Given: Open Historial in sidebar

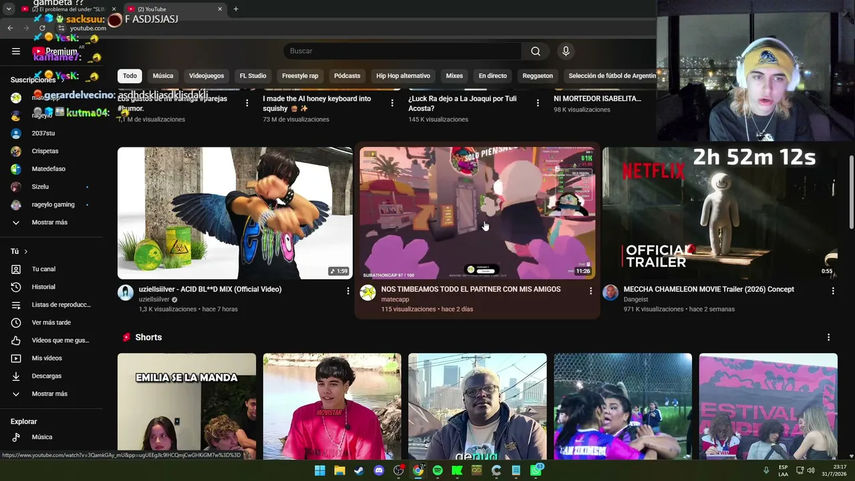Looking at the screenshot, I should 53,287.
